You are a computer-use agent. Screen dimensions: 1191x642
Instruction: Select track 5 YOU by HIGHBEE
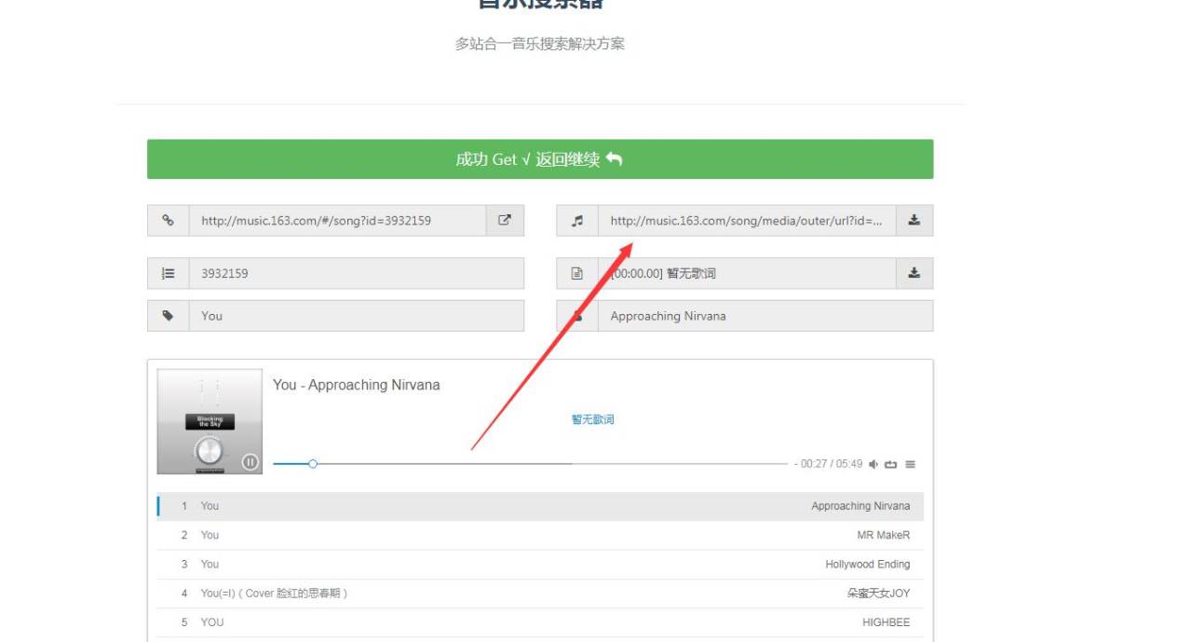540,622
